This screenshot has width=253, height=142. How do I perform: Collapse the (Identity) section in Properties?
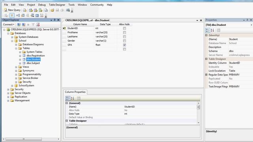(x=206, y=35)
